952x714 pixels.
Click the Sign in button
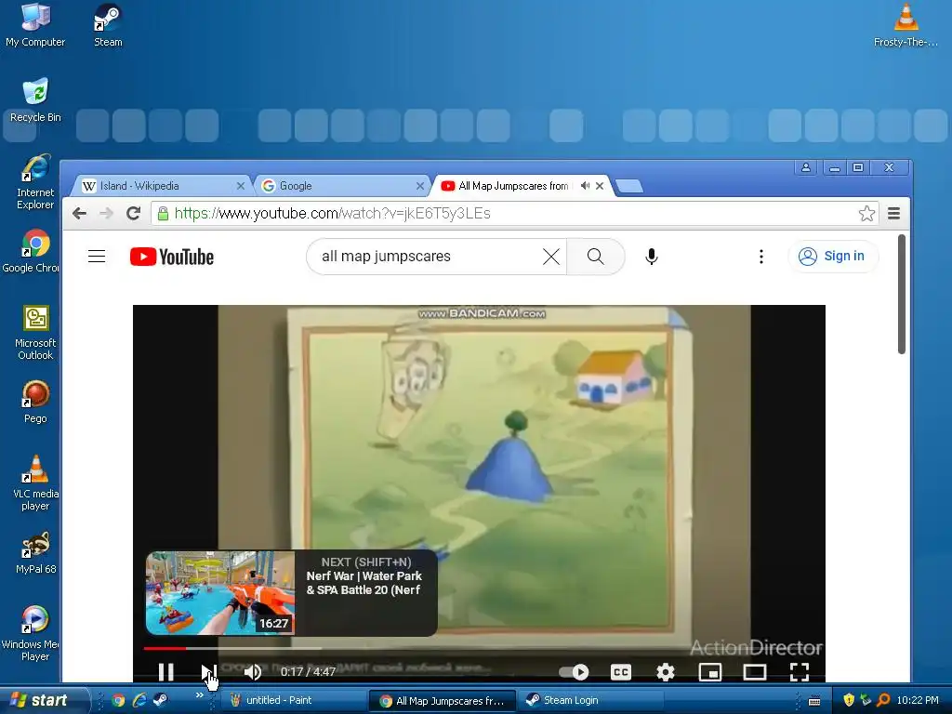(x=833, y=257)
